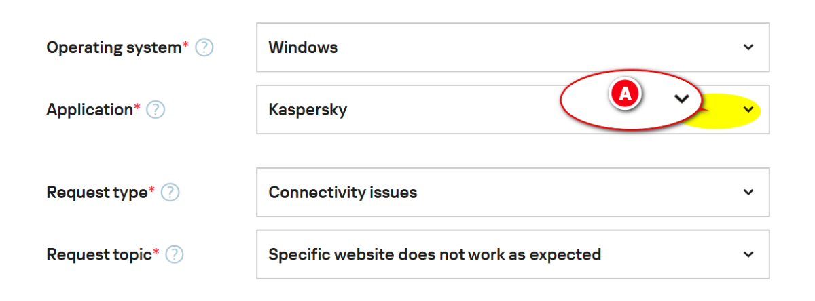Click the 'Request type' field label
The width and height of the screenshot is (815, 301).
[96, 193]
